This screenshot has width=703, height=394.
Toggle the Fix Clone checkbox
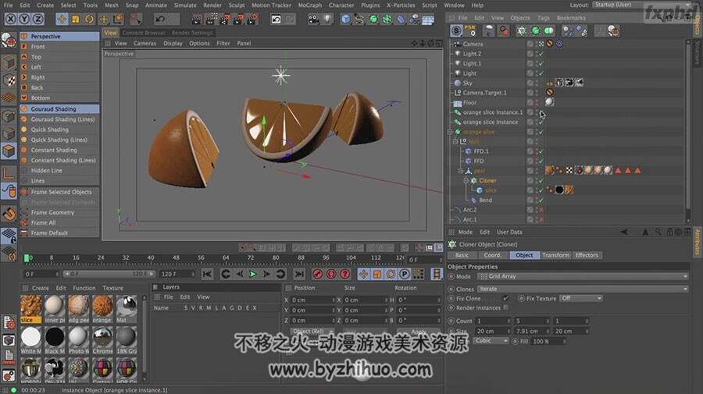coord(505,298)
